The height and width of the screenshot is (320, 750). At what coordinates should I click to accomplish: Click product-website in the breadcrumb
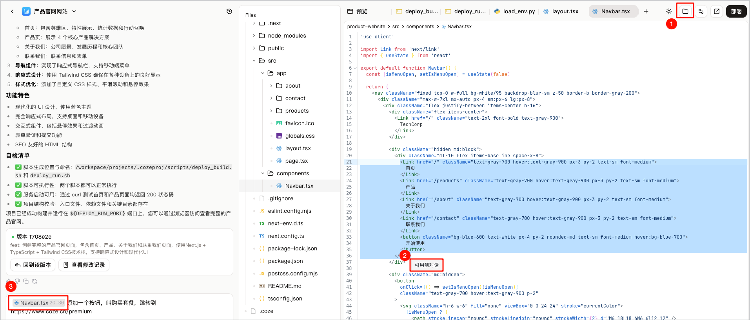366,27
